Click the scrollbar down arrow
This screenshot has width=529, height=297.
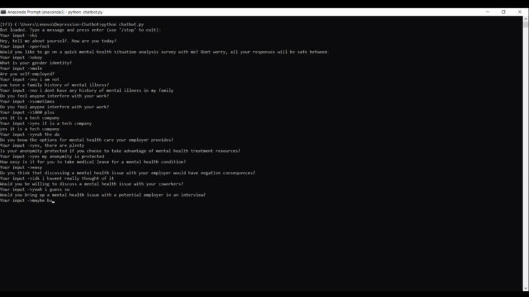tap(526, 288)
